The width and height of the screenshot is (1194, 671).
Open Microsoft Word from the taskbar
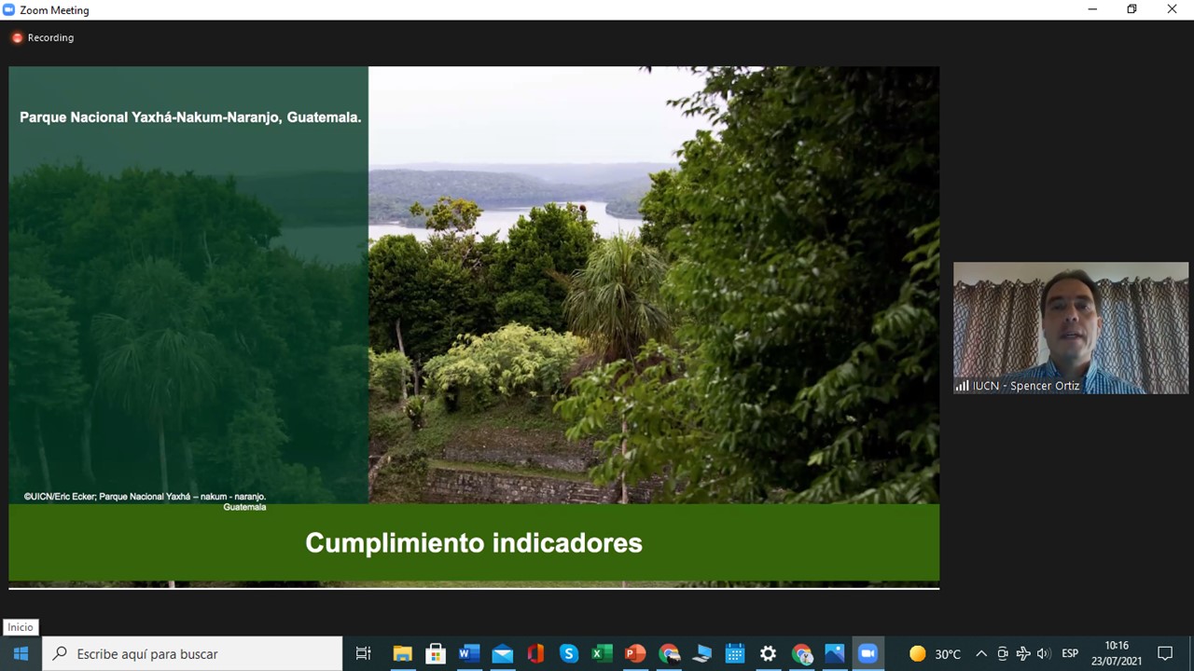pos(469,653)
